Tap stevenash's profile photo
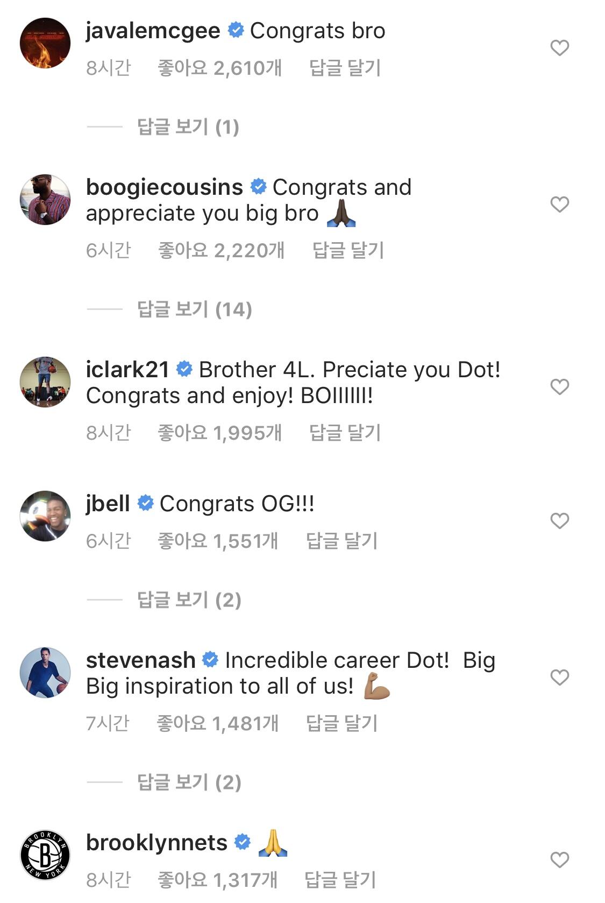The width and height of the screenshot is (605, 903). tap(45, 672)
